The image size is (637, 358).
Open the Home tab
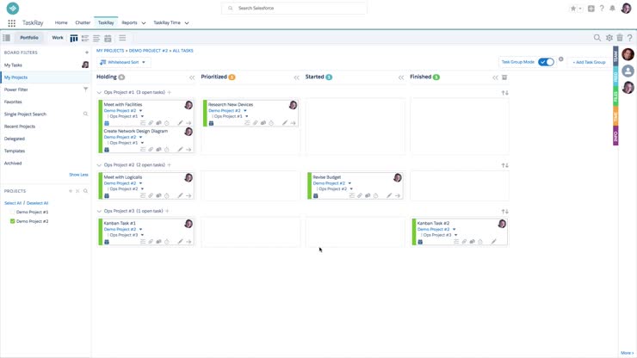(x=61, y=22)
